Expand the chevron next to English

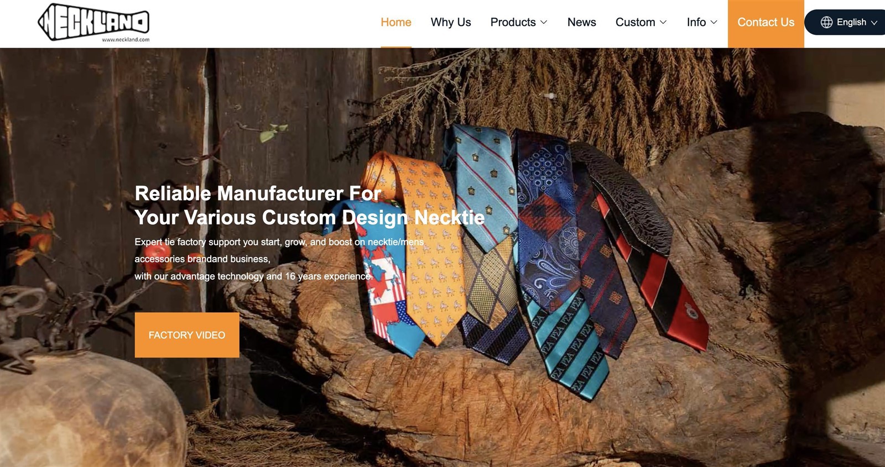click(874, 23)
